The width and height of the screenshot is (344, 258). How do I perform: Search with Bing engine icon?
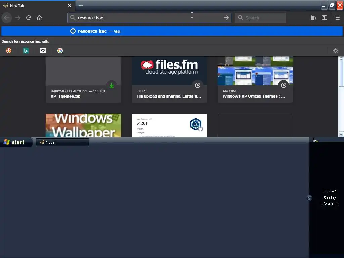[26, 51]
